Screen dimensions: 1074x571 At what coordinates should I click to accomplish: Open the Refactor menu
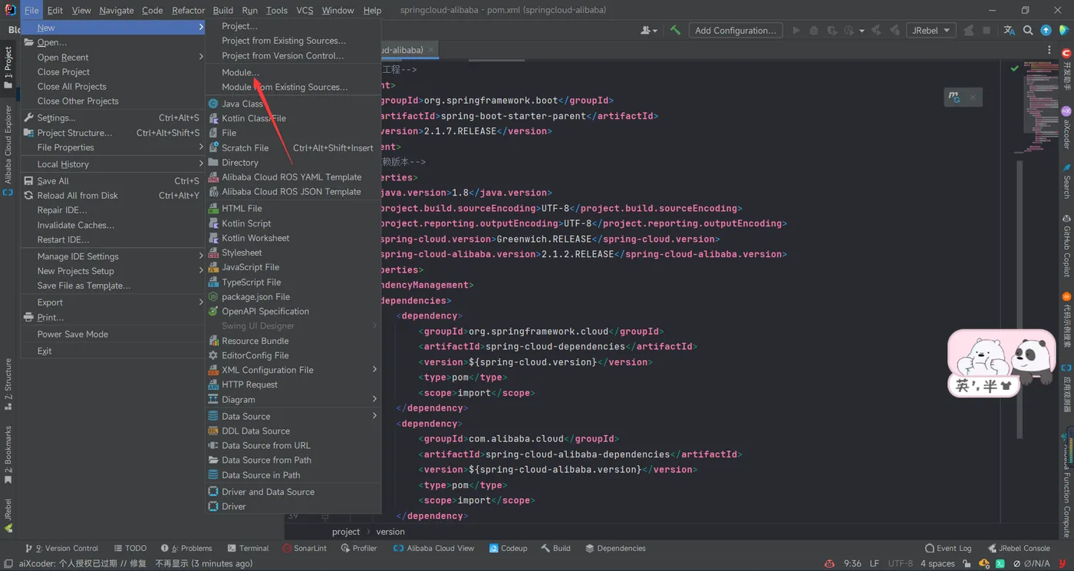click(x=188, y=10)
